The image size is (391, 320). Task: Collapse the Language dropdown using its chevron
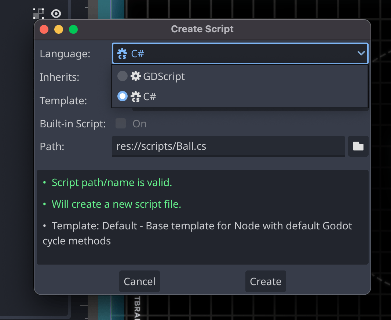coord(361,54)
